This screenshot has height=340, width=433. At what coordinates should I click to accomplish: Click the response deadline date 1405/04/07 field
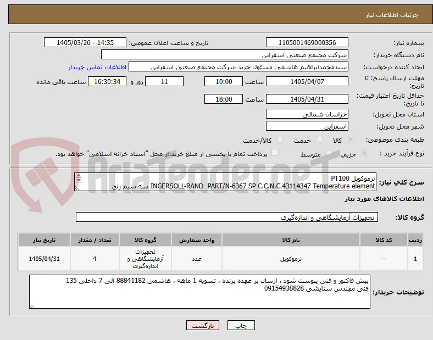[307, 81]
